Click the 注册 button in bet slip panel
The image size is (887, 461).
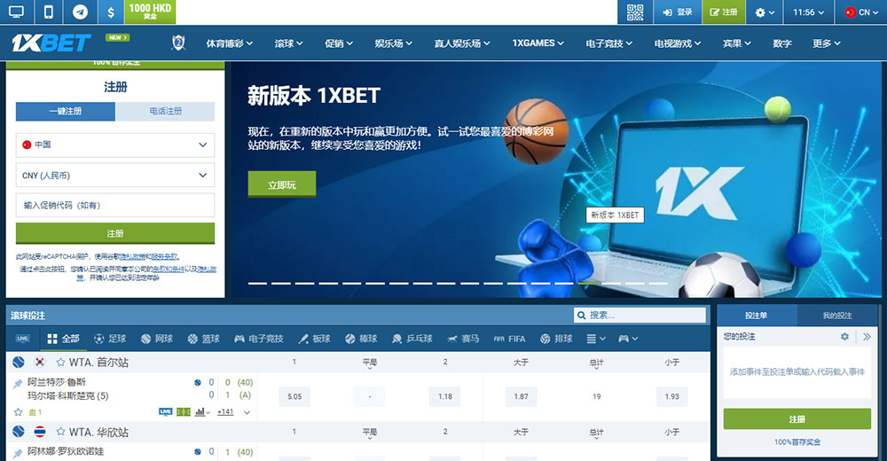click(797, 418)
